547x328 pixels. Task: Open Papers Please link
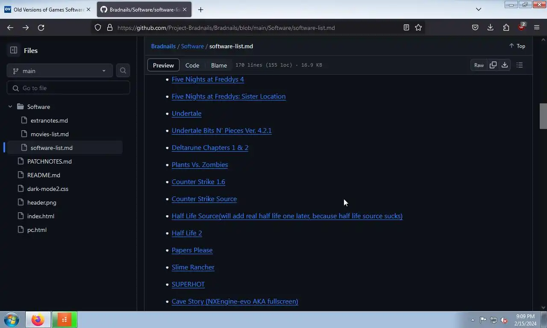click(192, 250)
